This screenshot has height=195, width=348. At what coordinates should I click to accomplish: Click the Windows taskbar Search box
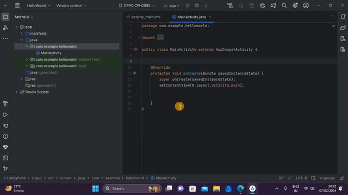[132, 188]
